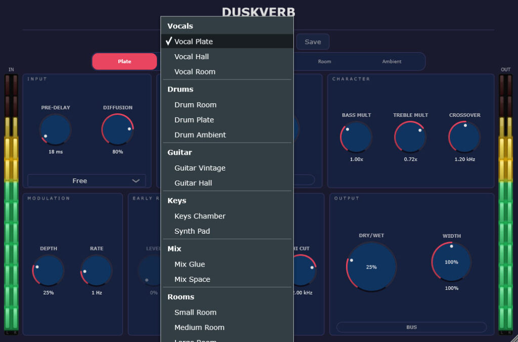Adjust the PRE-DELAY knob

pos(55,130)
